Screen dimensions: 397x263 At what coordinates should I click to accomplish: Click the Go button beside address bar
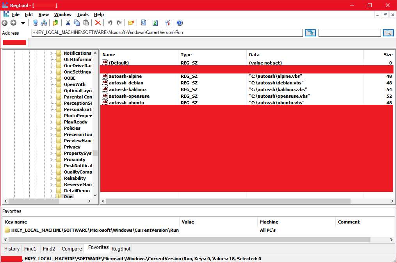(310, 33)
